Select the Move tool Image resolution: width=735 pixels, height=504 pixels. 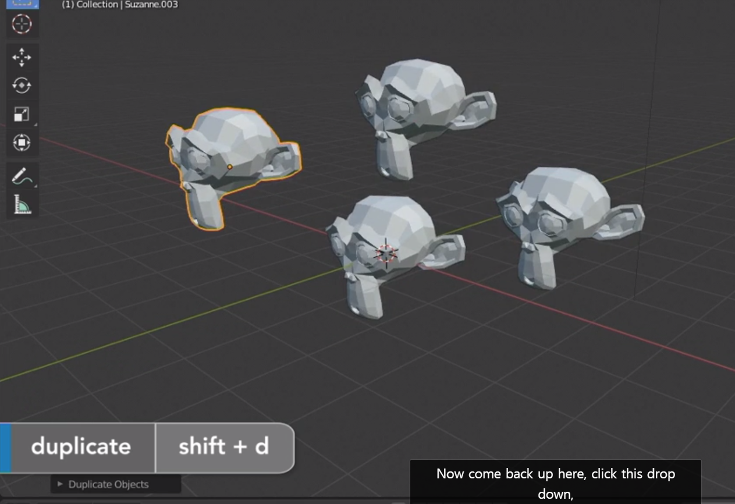point(22,57)
